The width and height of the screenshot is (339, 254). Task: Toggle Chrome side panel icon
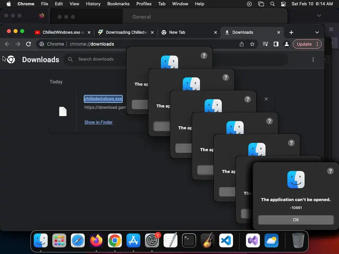[276, 44]
